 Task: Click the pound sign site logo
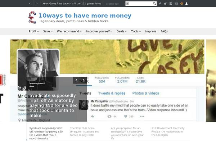[32, 17]
